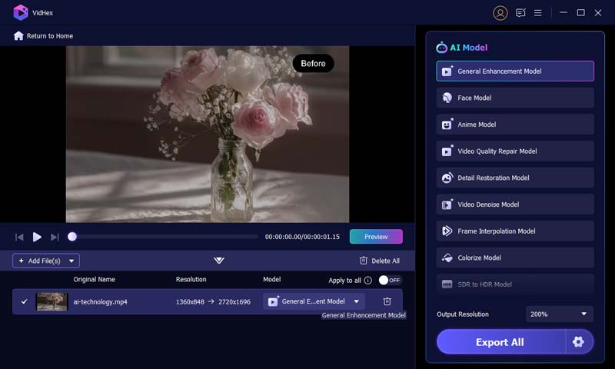Click the playback progress slider handle

point(72,237)
